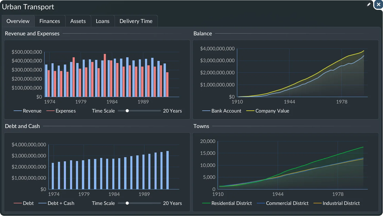Click the Revenue and Expenses Time Scale slider
This screenshot has width=383, height=216.
click(x=139, y=111)
